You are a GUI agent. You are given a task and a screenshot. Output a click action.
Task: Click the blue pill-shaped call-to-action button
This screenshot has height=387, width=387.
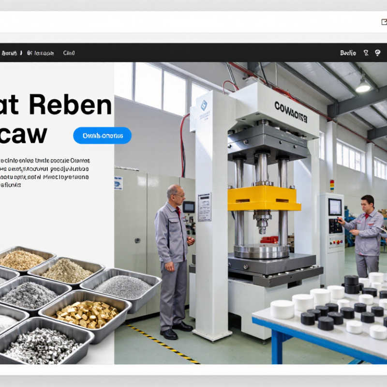(x=103, y=135)
